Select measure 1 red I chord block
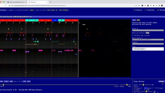This screenshot has height=93, width=165. (3, 20)
